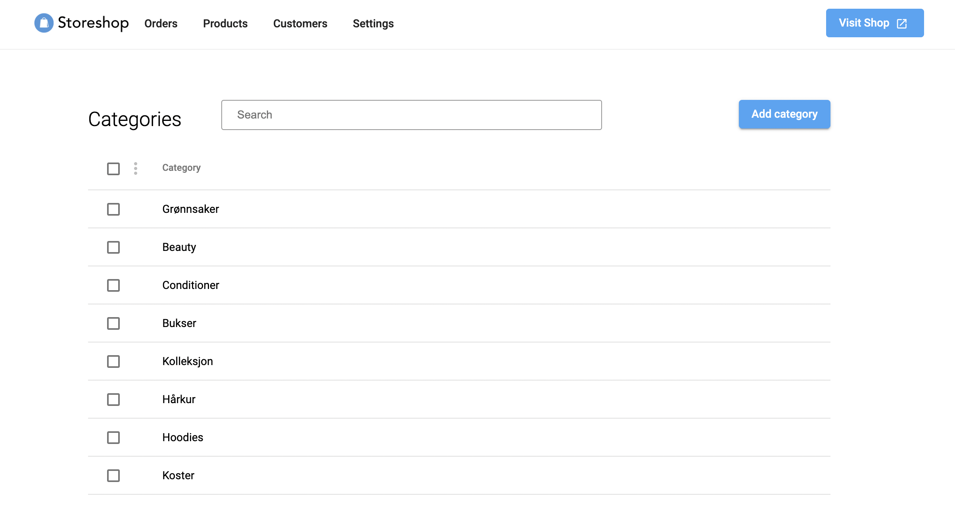Screen dimensions: 955x505
Task: Check the Grønnsaker category checkbox
Action: click(x=113, y=209)
